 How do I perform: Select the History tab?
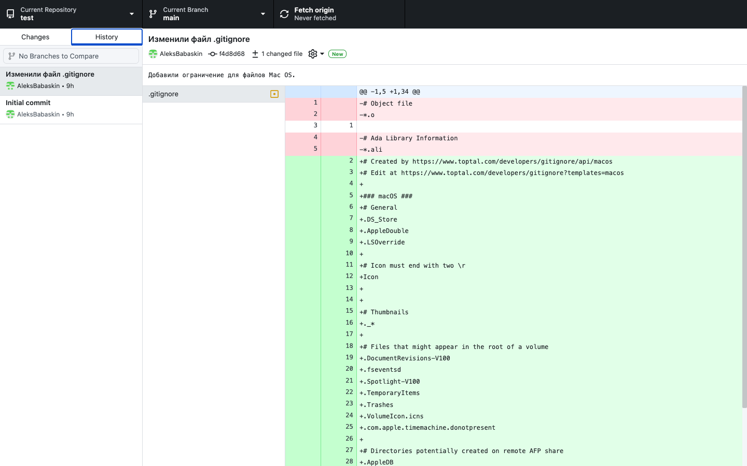(106, 37)
